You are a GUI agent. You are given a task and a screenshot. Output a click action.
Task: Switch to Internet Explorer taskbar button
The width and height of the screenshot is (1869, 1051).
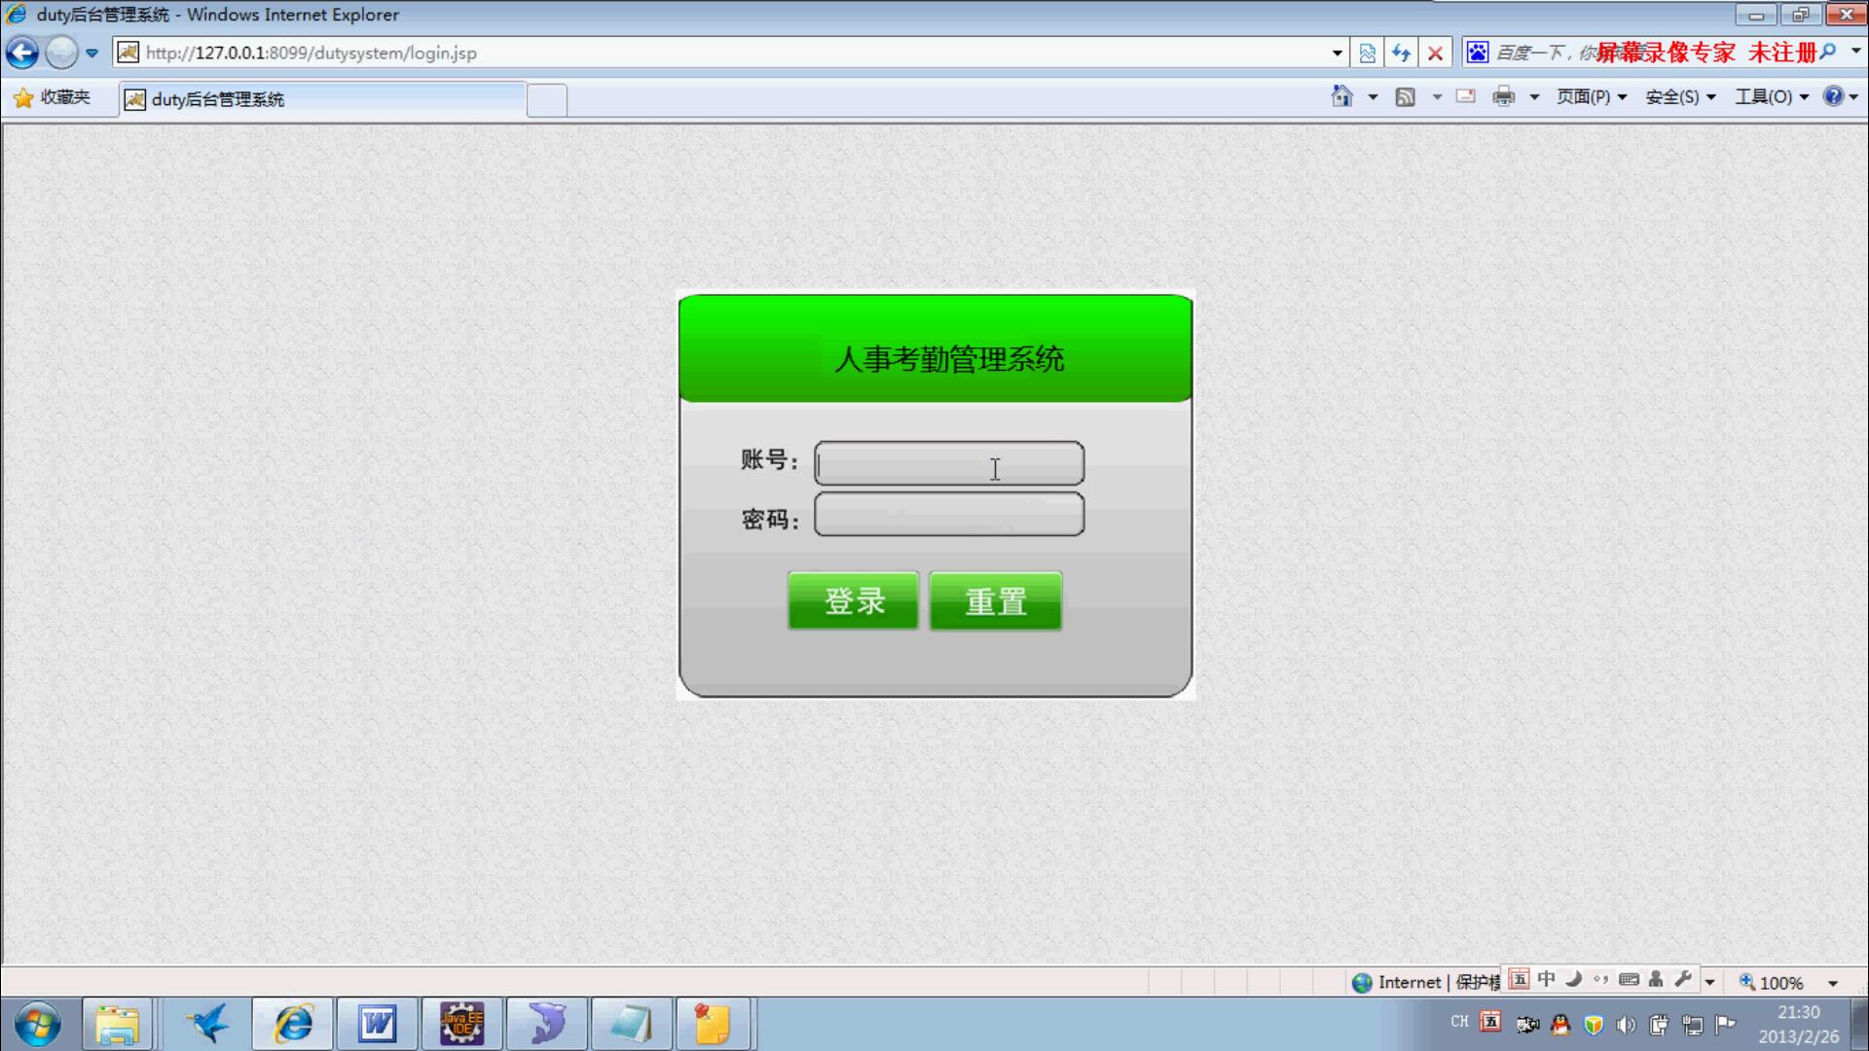pos(293,1025)
